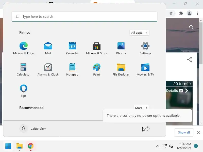
Task: Click the Power button in Start menu
Action: coord(147,129)
